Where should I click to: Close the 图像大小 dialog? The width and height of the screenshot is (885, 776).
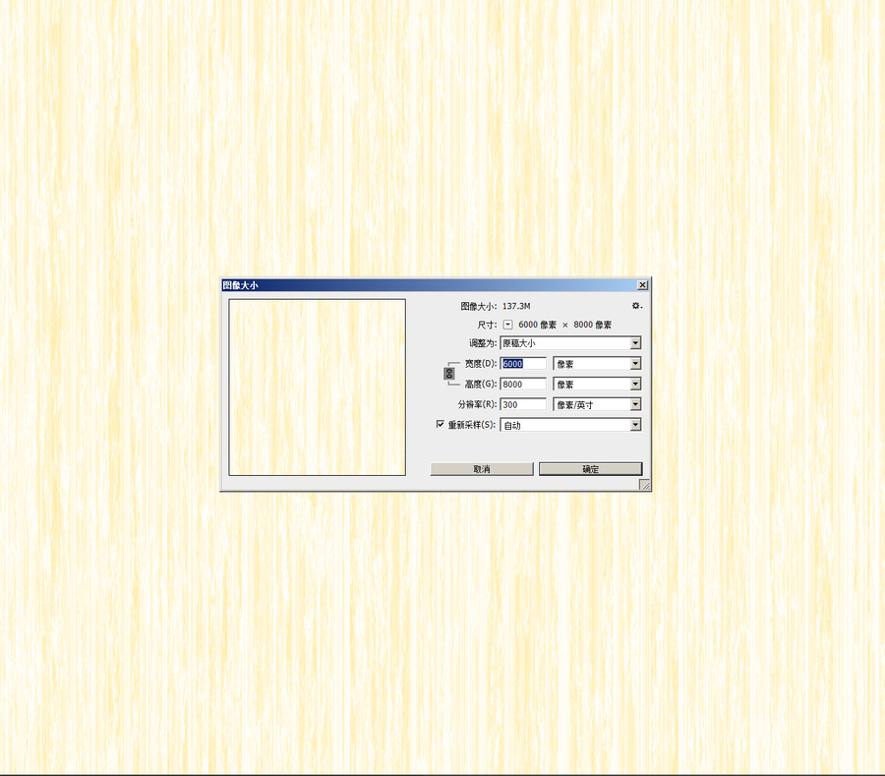642,285
